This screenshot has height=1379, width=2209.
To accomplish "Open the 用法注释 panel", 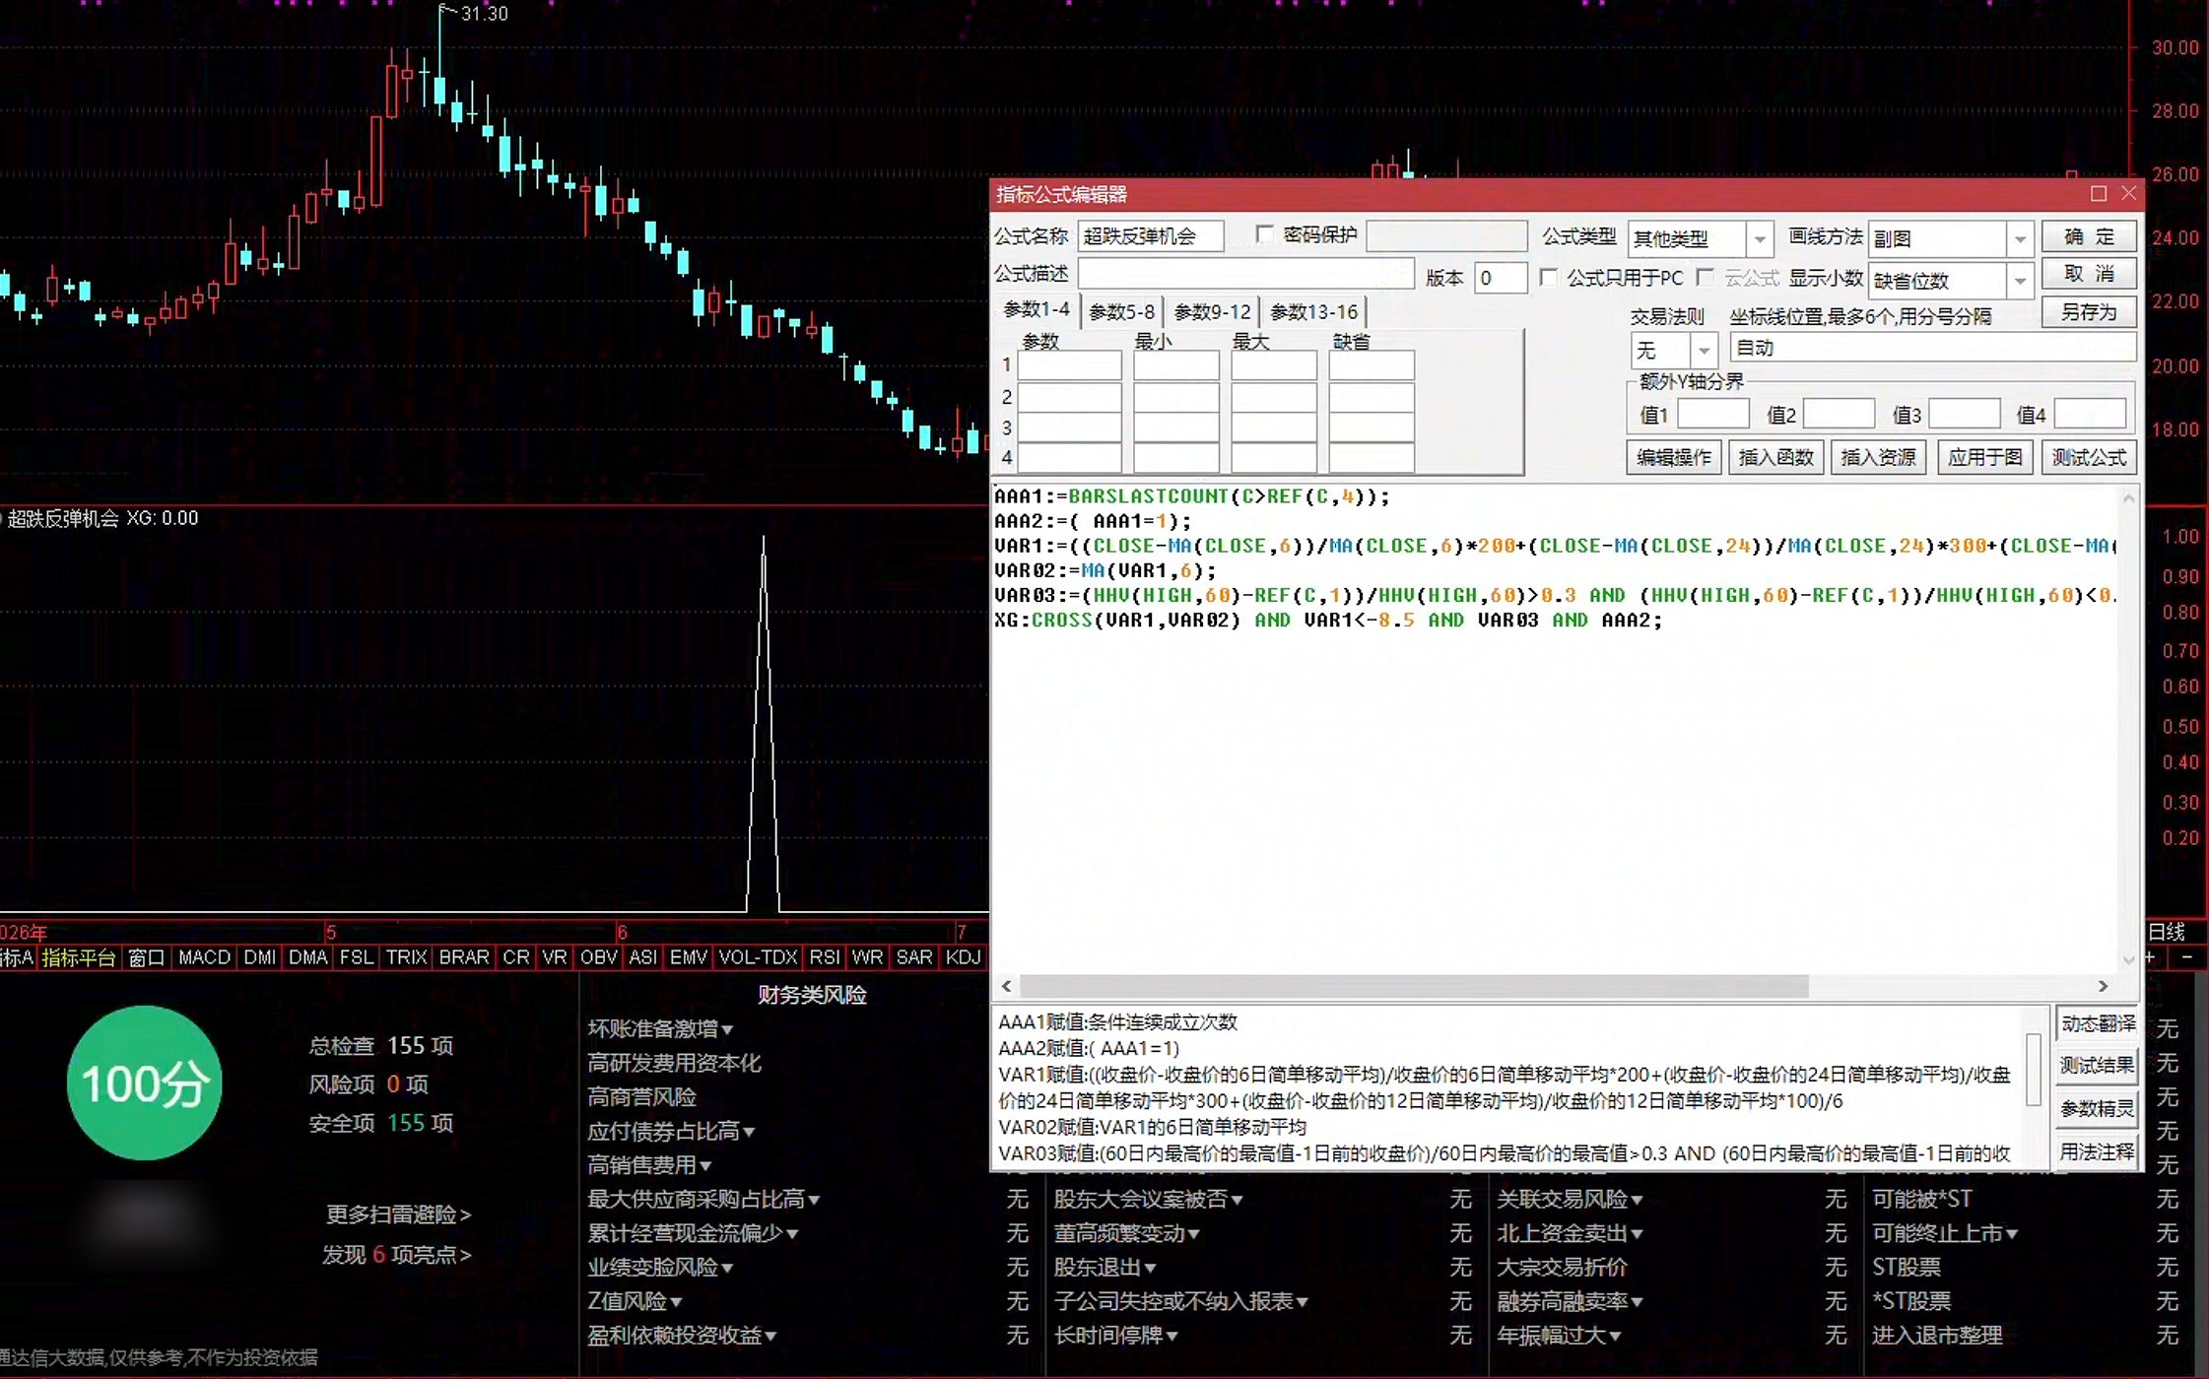I will tap(2097, 1150).
